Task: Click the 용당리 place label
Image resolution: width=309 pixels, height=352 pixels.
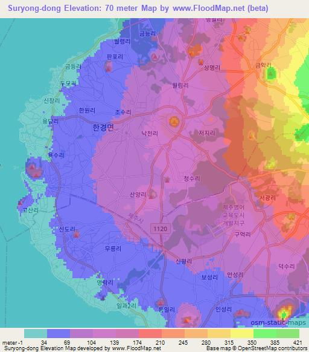Action: [x=51, y=122]
